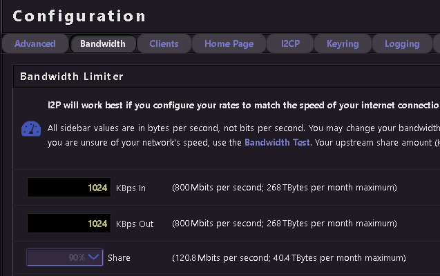Click the Share label text
Image resolution: width=440 pixels, height=276 pixels.
[119, 257]
